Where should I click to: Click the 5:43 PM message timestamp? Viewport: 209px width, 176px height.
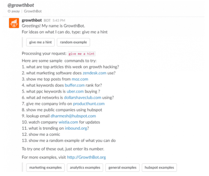59,20
